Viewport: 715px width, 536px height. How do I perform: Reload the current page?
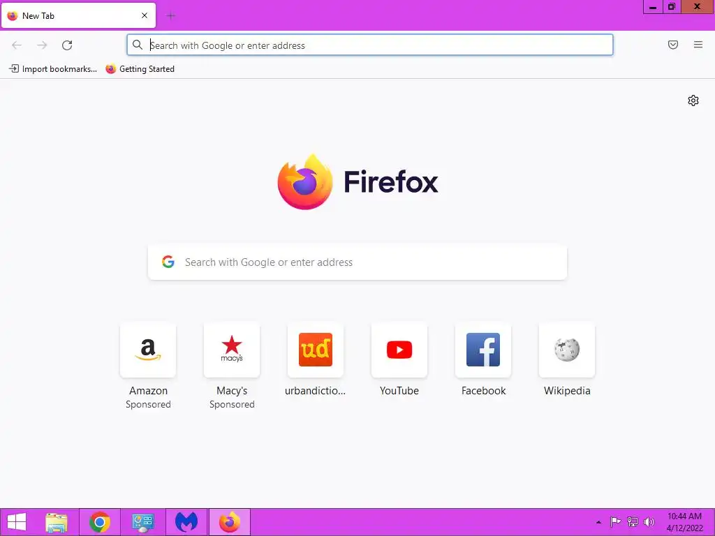tap(67, 45)
